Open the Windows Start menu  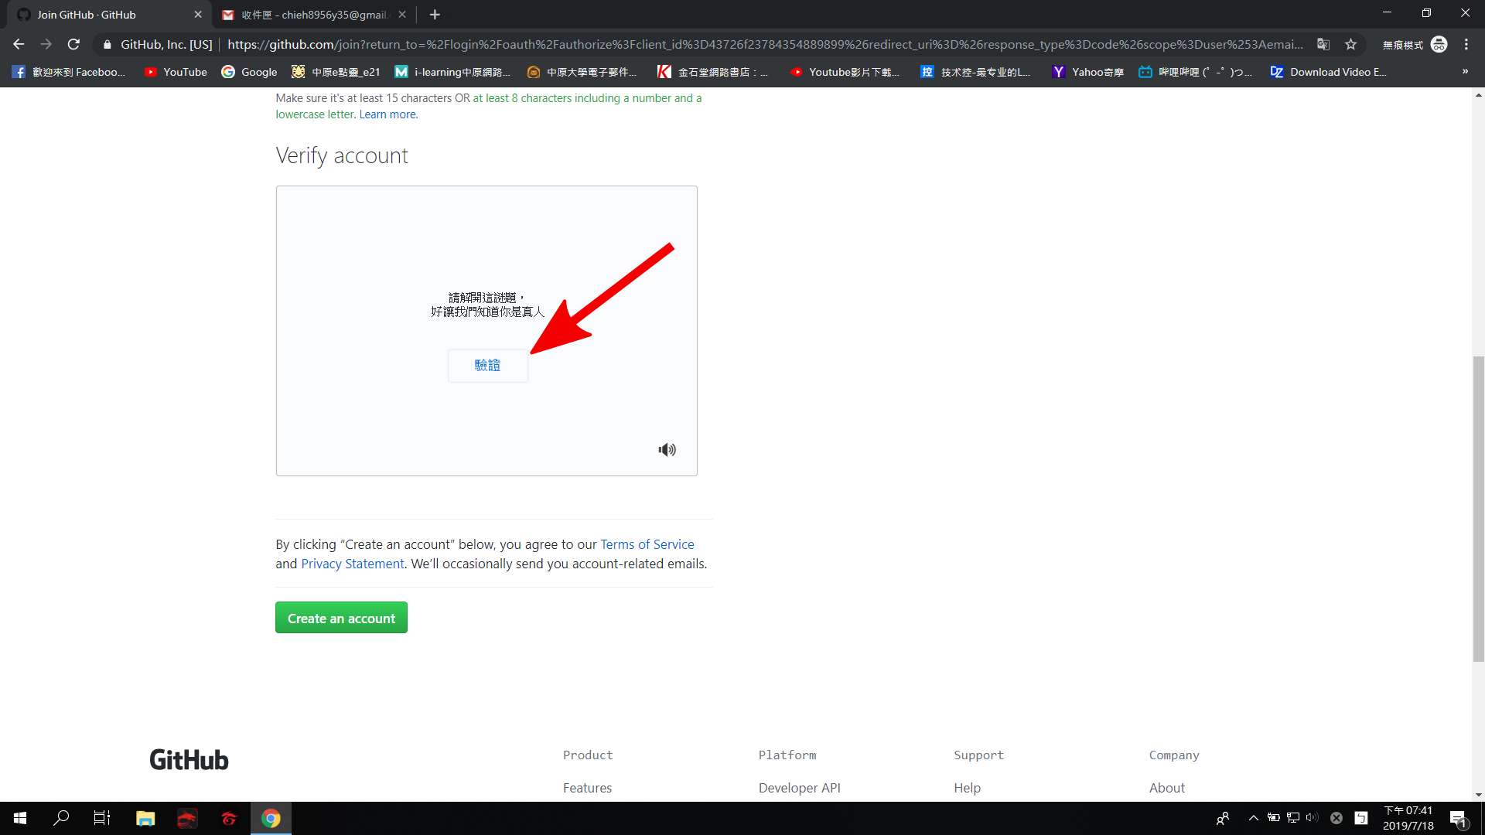point(20,818)
